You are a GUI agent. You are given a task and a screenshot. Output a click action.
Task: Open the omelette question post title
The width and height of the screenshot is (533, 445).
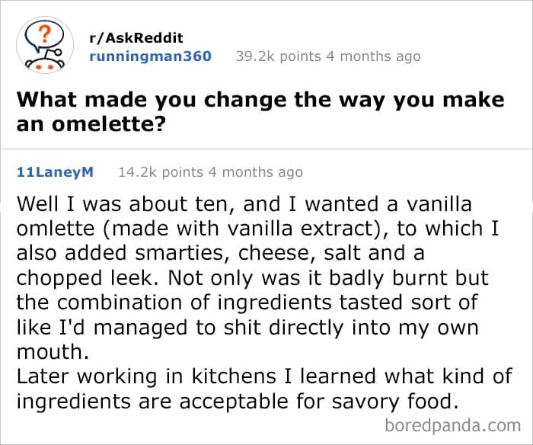click(259, 110)
